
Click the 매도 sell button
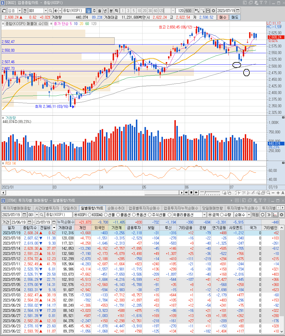(x=235, y=17)
